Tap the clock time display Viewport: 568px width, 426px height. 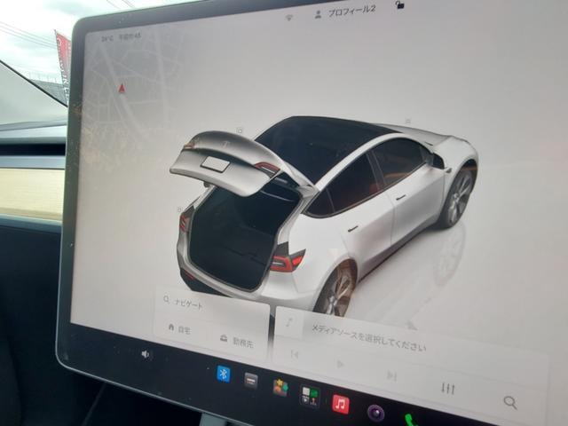point(130,36)
